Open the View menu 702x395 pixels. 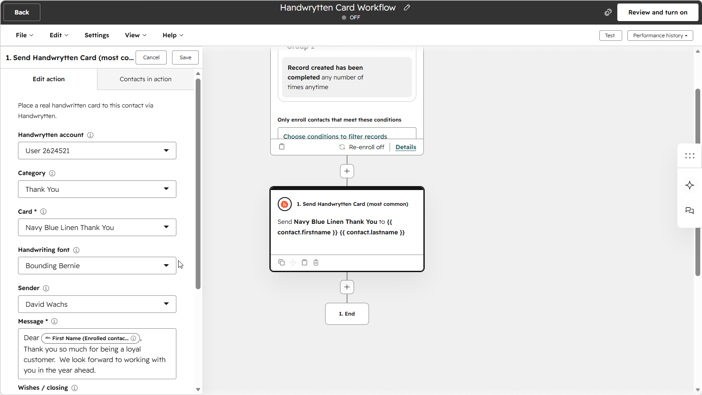[136, 35]
